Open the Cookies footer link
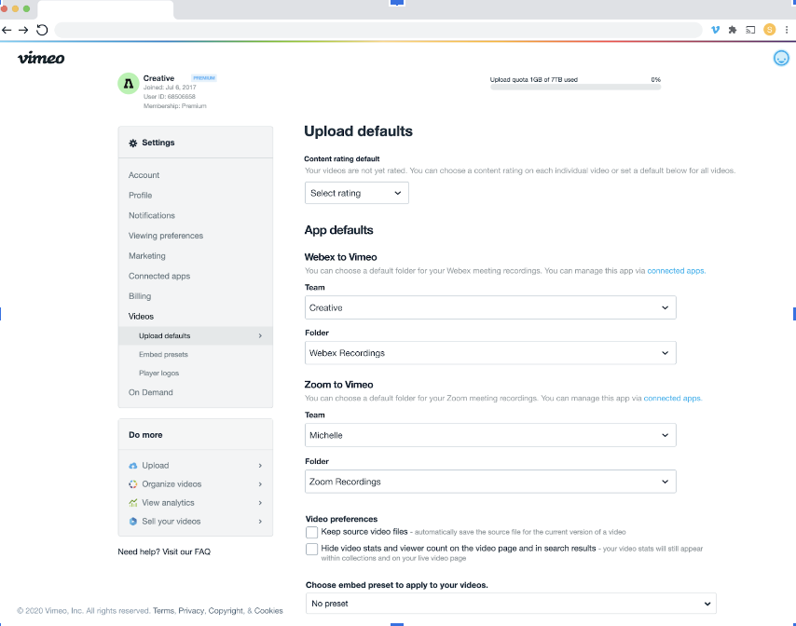 (268, 611)
